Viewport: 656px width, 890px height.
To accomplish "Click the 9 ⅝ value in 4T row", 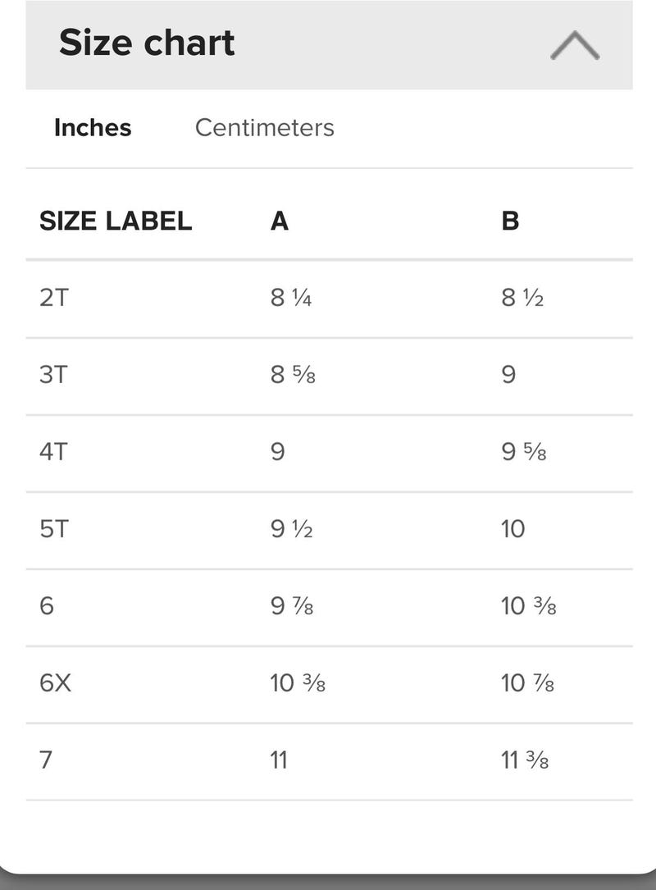I will click(524, 452).
